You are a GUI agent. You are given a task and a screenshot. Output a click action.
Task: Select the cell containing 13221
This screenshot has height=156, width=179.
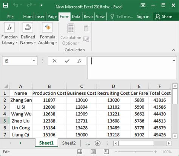point(113,114)
